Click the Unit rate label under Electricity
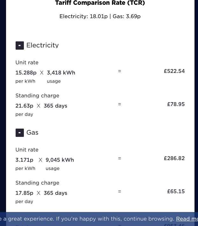198x226 pixels. pos(27,63)
